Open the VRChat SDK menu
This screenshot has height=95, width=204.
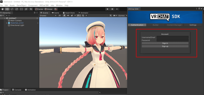click(44, 5)
